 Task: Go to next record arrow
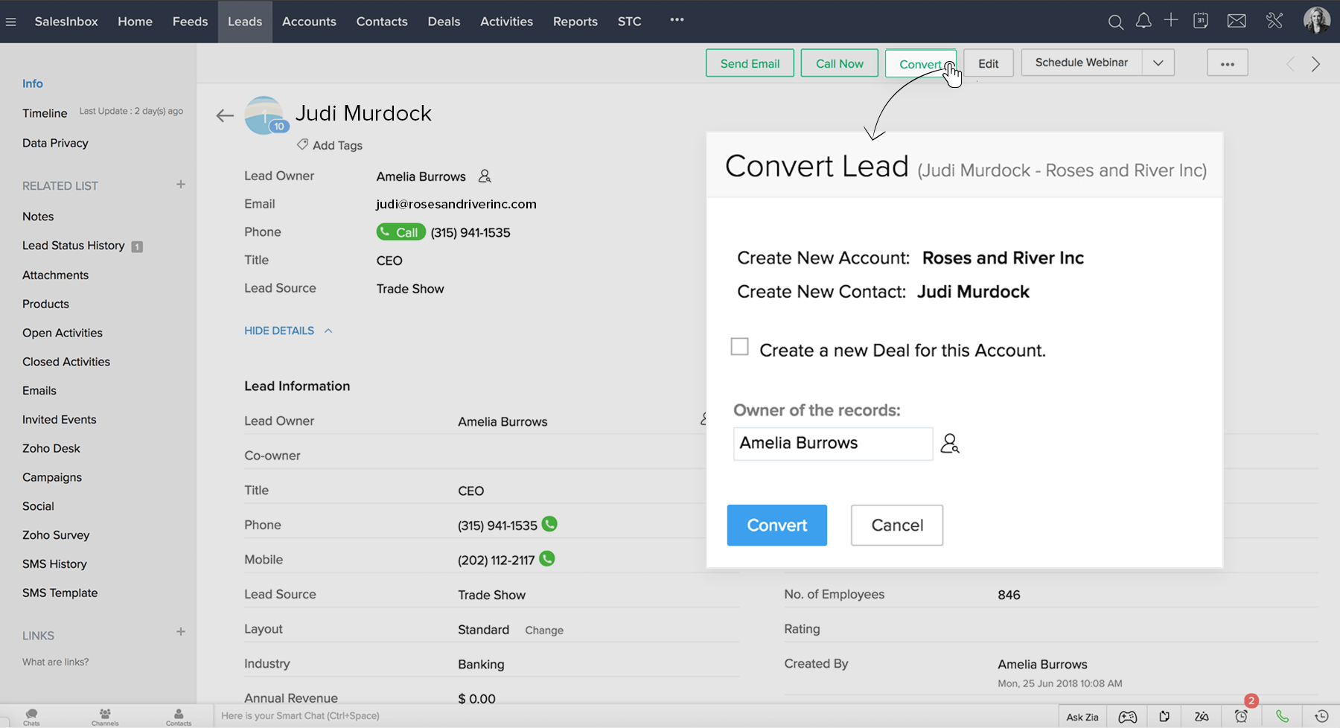[x=1315, y=64]
